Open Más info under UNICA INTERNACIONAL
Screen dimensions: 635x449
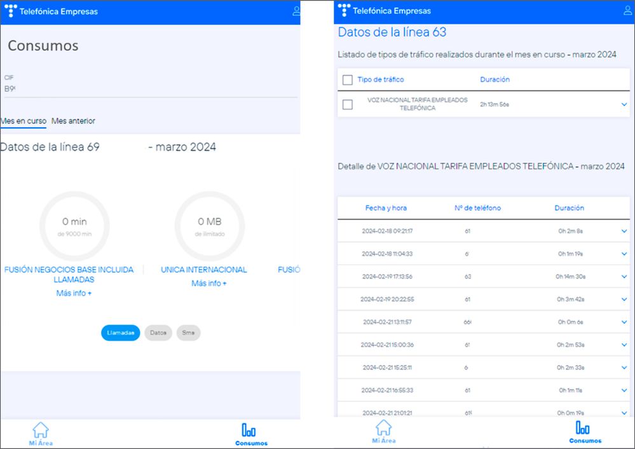(209, 283)
